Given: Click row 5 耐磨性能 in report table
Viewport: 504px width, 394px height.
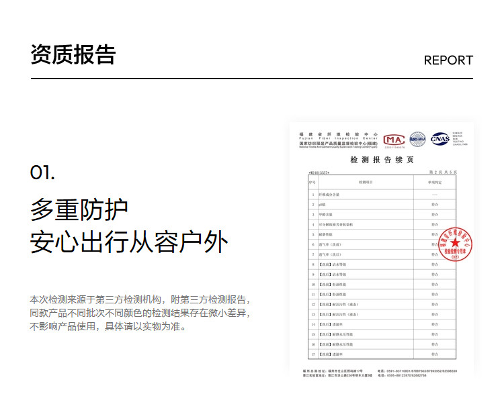Looking at the screenshot, I should point(327,234).
